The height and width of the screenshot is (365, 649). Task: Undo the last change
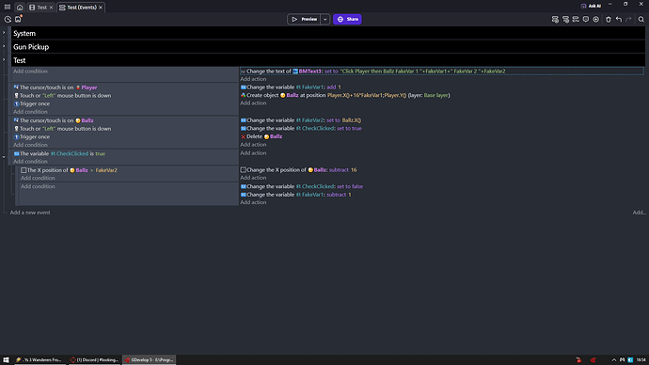click(619, 19)
